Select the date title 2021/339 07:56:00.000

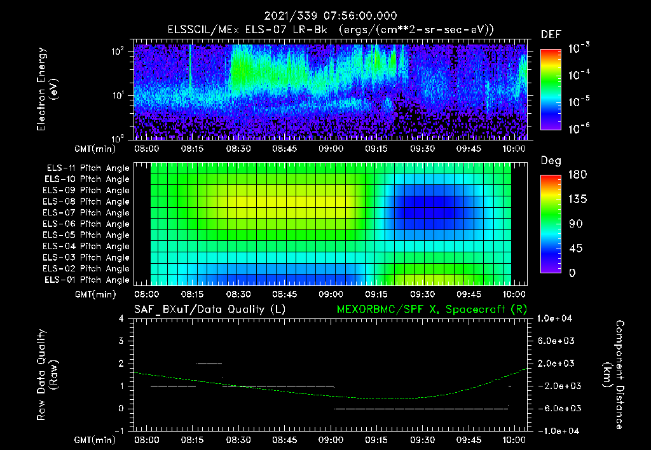pyautogui.click(x=331, y=16)
